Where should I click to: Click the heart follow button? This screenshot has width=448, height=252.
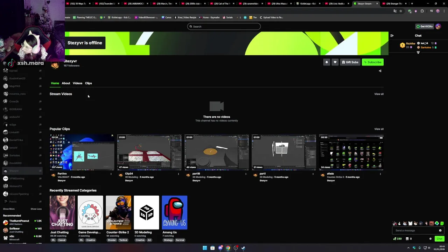tap(335, 62)
